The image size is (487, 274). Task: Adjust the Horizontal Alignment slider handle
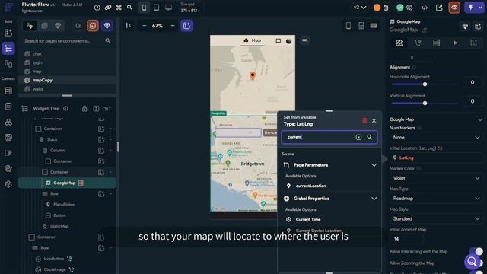click(x=425, y=84)
